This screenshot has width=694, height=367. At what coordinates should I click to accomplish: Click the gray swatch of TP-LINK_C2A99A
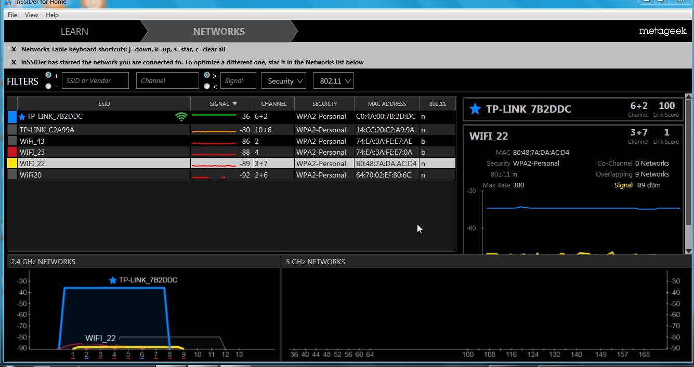tap(12, 130)
